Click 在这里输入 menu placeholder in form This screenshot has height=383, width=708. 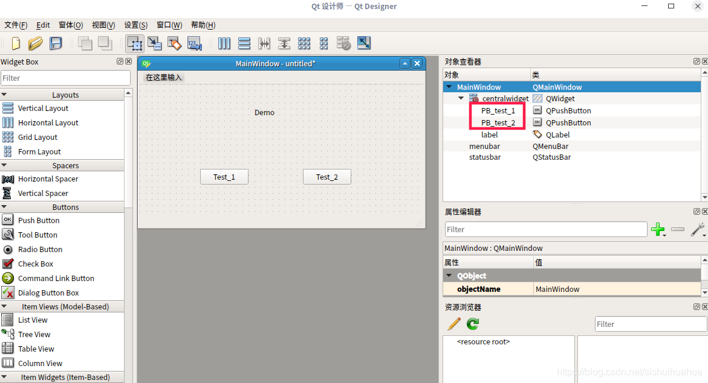[163, 77]
